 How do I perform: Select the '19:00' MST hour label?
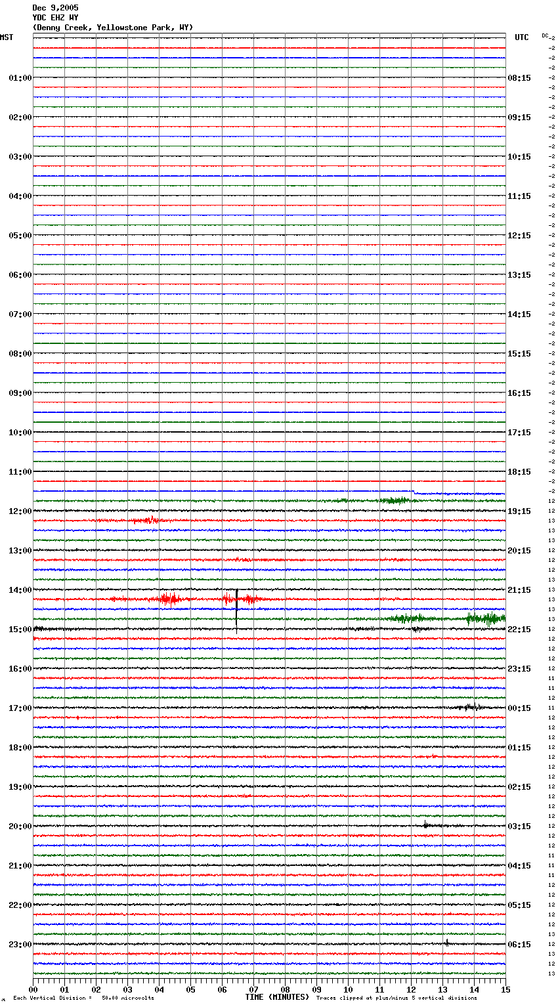[x=20, y=787]
